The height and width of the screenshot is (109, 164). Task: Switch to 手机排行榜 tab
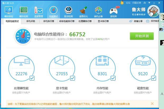click(49, 21)
